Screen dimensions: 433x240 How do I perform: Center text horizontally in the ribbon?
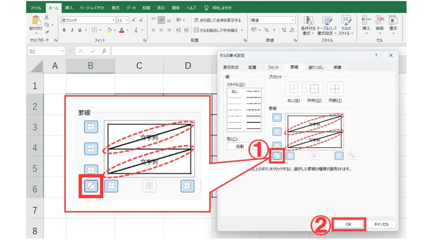[x=161, y=30]
